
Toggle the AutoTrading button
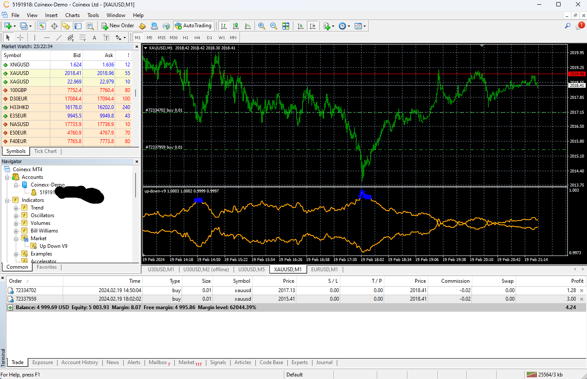[x=194, y=26]
